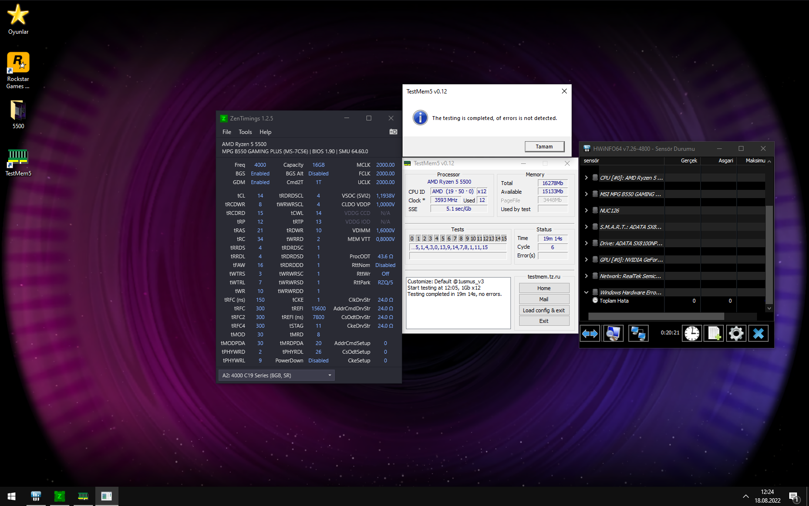Click Tamam in the TestMem5 dialog
This screenshot has height=506, width=809.
point(544,146)
